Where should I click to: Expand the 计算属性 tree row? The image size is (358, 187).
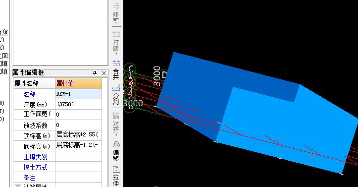18,186
